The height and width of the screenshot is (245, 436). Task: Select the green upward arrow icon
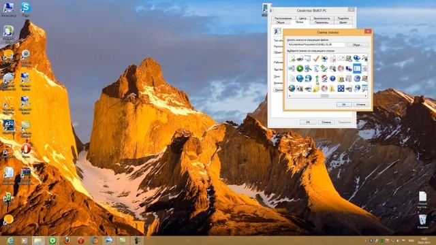[x=317, y=79]
